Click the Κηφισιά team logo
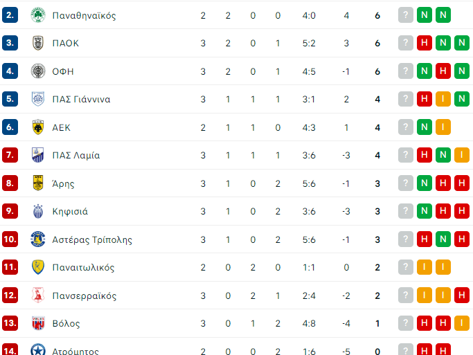This screenshot has width=473, height=355. pyautogui.click(x=38, y=212)
